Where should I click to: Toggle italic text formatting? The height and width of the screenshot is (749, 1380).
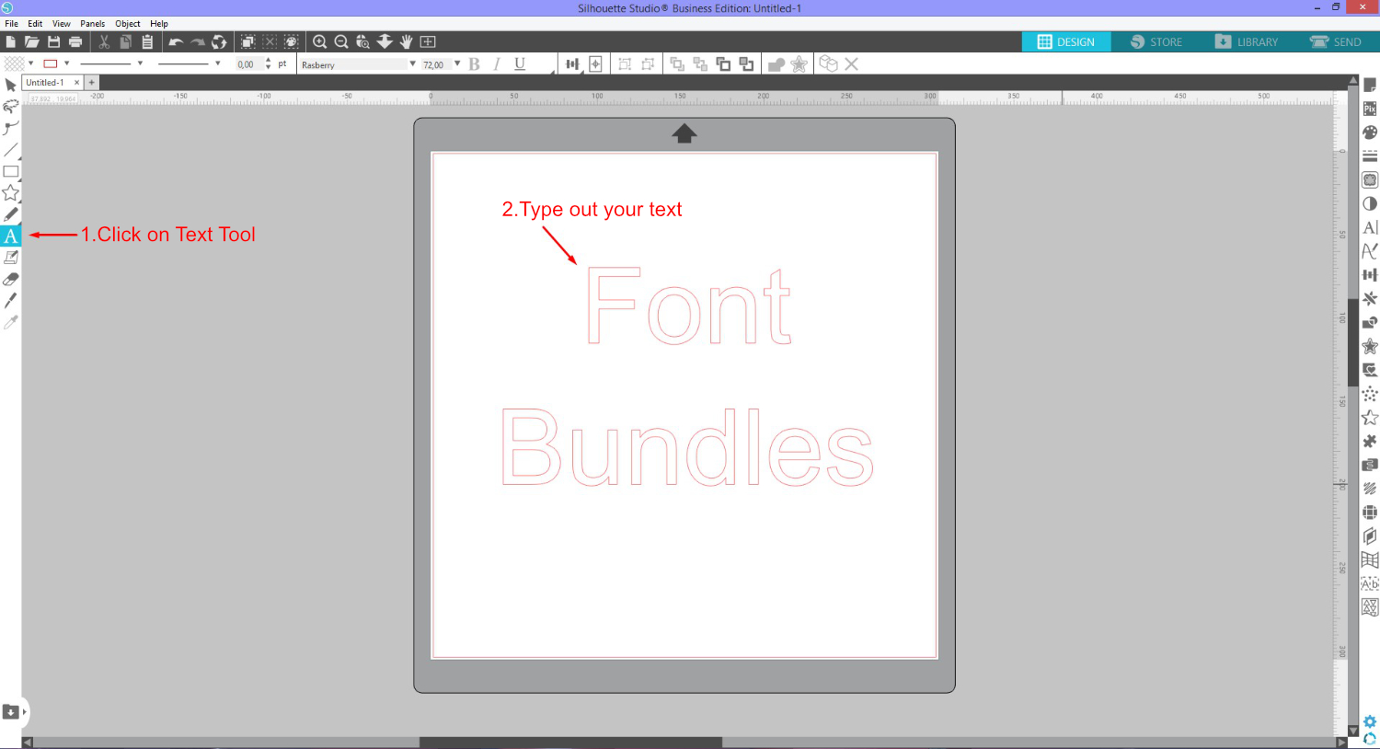point(497,63)
